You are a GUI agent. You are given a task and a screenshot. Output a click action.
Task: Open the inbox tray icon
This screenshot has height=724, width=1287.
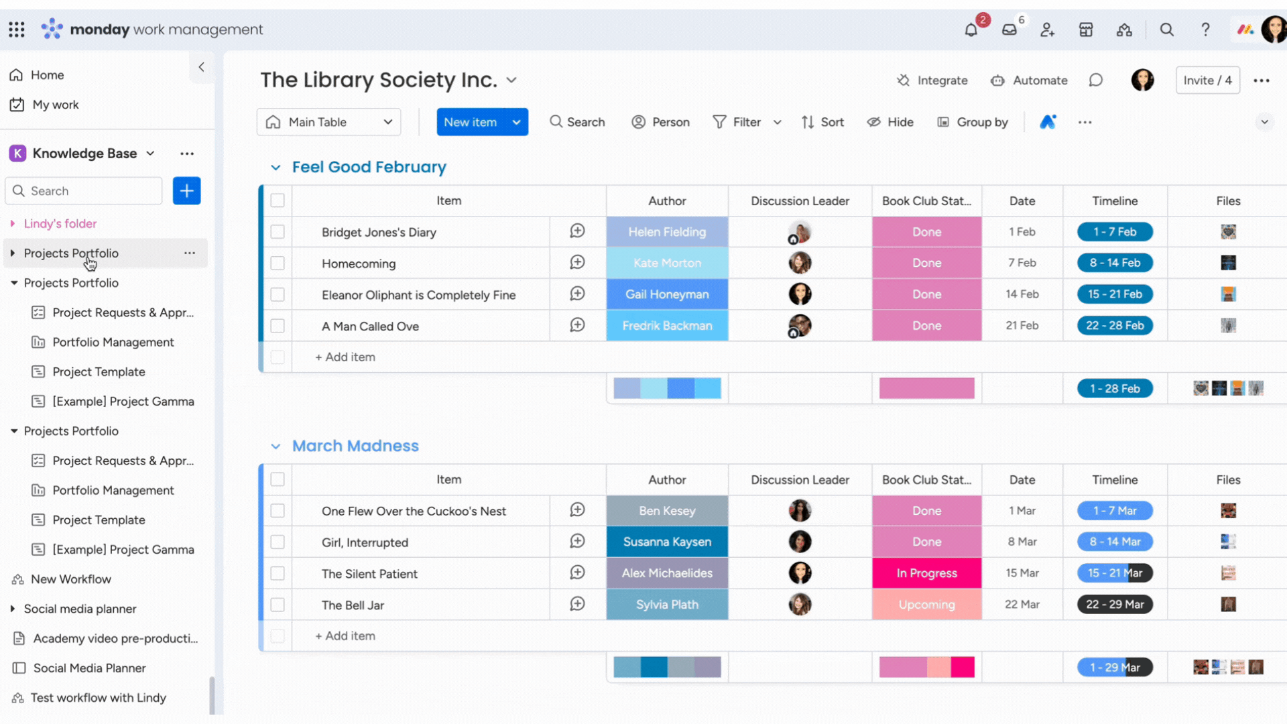pos(1009,29)
